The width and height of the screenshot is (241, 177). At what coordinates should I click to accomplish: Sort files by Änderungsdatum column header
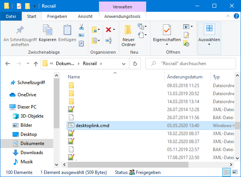click(185, 77)
